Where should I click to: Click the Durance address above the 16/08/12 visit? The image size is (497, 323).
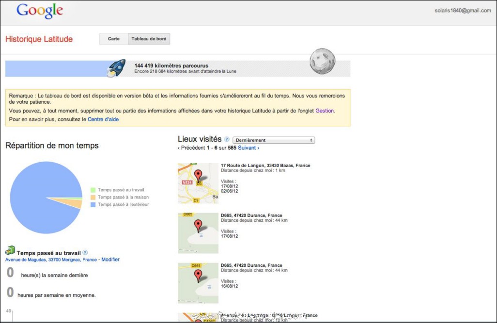pos(252,265)
